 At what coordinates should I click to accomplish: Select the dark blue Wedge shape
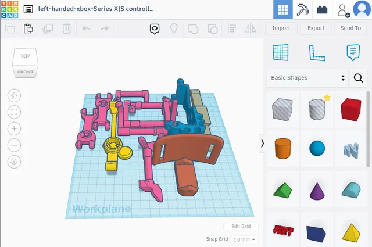[x=316, y=234]
